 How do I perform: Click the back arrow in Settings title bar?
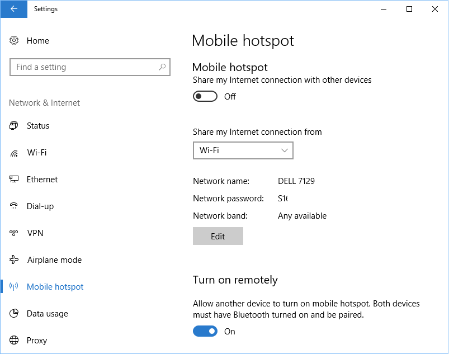(x=14, y=9)
